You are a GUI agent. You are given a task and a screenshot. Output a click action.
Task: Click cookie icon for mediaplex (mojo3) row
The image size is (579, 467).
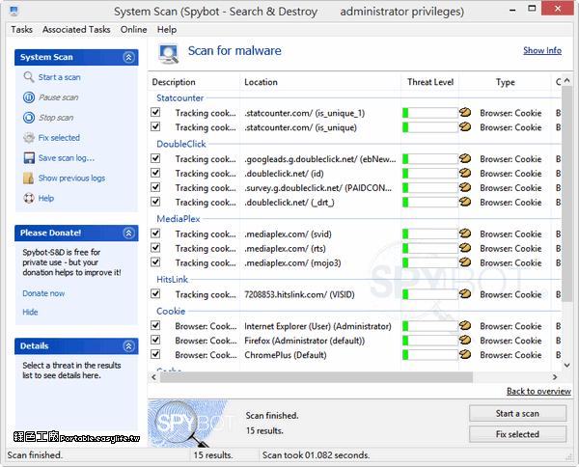coord(465,262)
